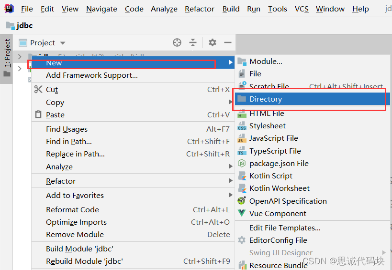This screenshot has height=270, width=392.
Task: Click Paste in the context menu
Action: tap(133, 114)
